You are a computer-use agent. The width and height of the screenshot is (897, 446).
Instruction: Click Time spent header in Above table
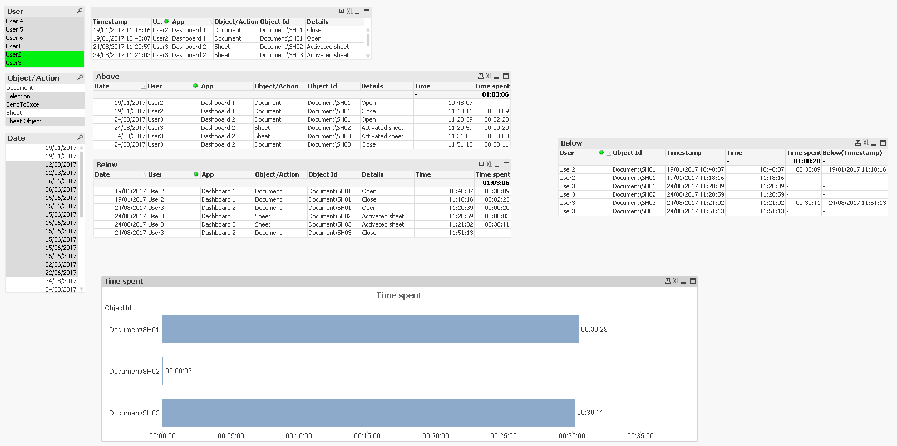pyautogui.click(x=492, y=86)
